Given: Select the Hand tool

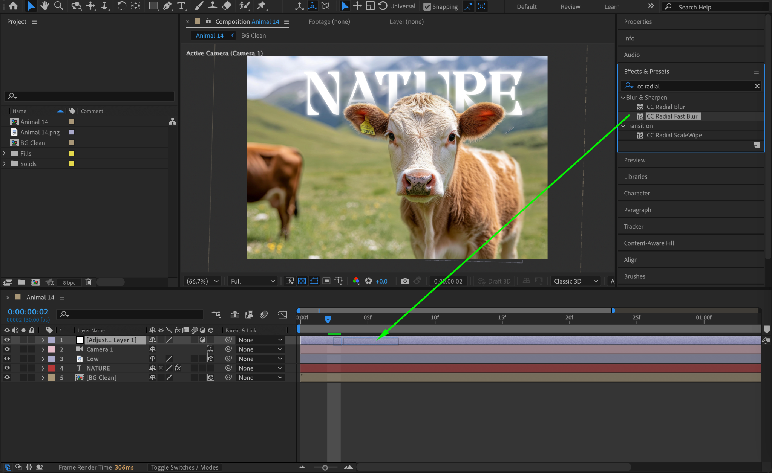Looking at the screenshot, I should [x=45, y=6].
